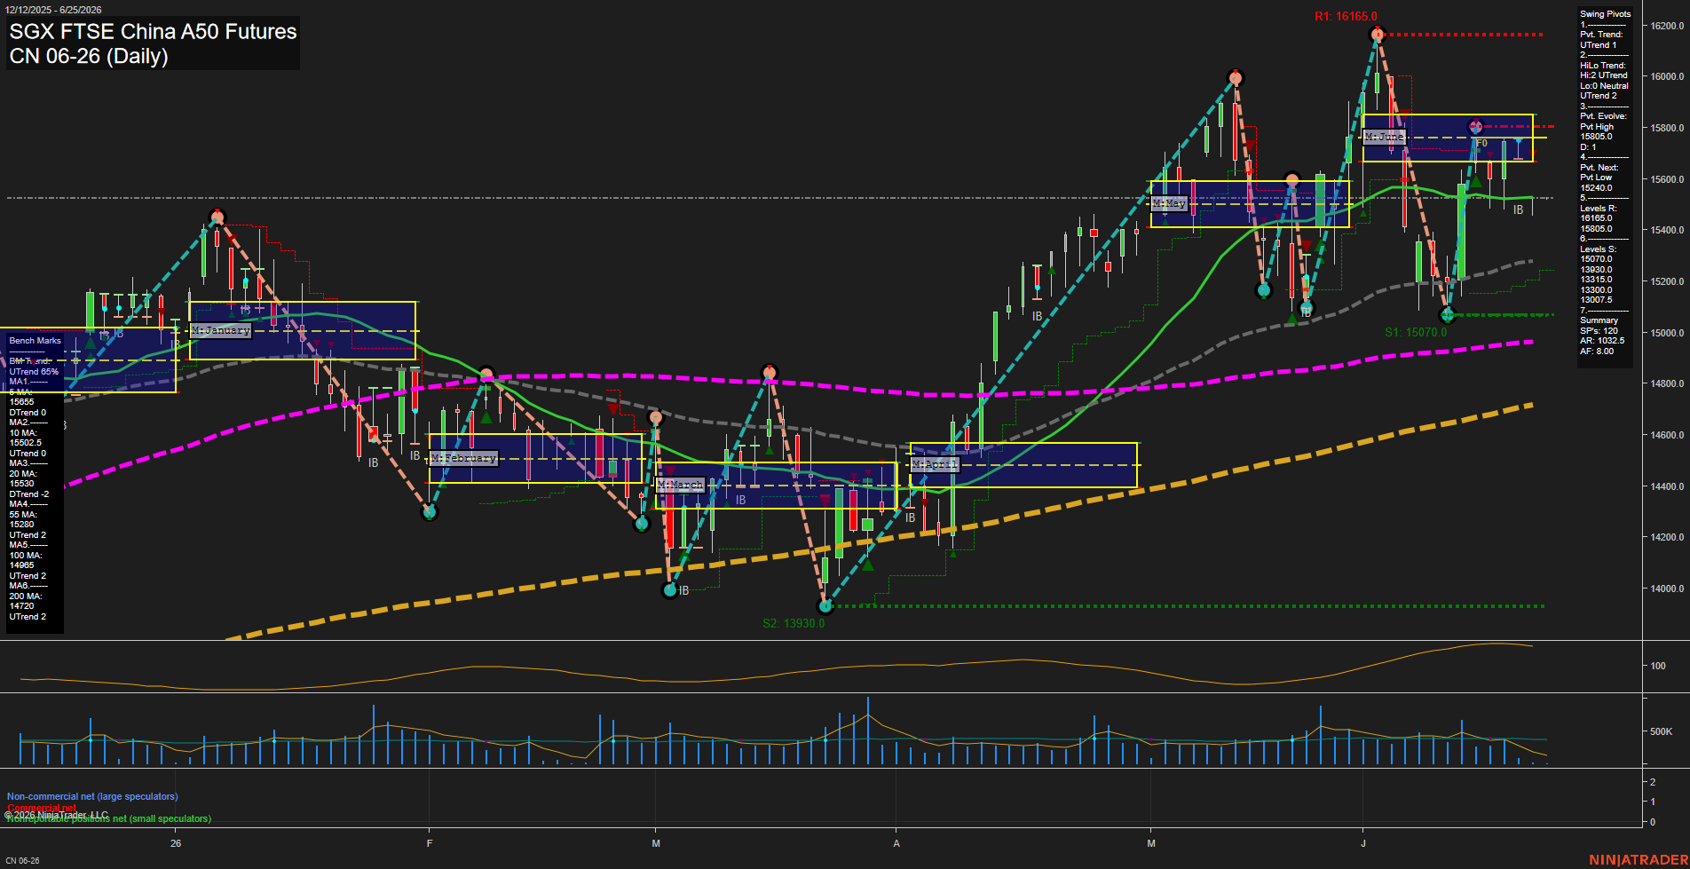Click the CN 06-26 label at bottom left
Screen dimensions: 1690x869
(22, 861)
